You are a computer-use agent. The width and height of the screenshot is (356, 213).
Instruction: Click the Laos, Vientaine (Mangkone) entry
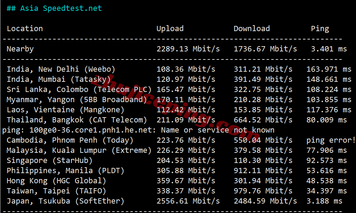click(65, 110)
